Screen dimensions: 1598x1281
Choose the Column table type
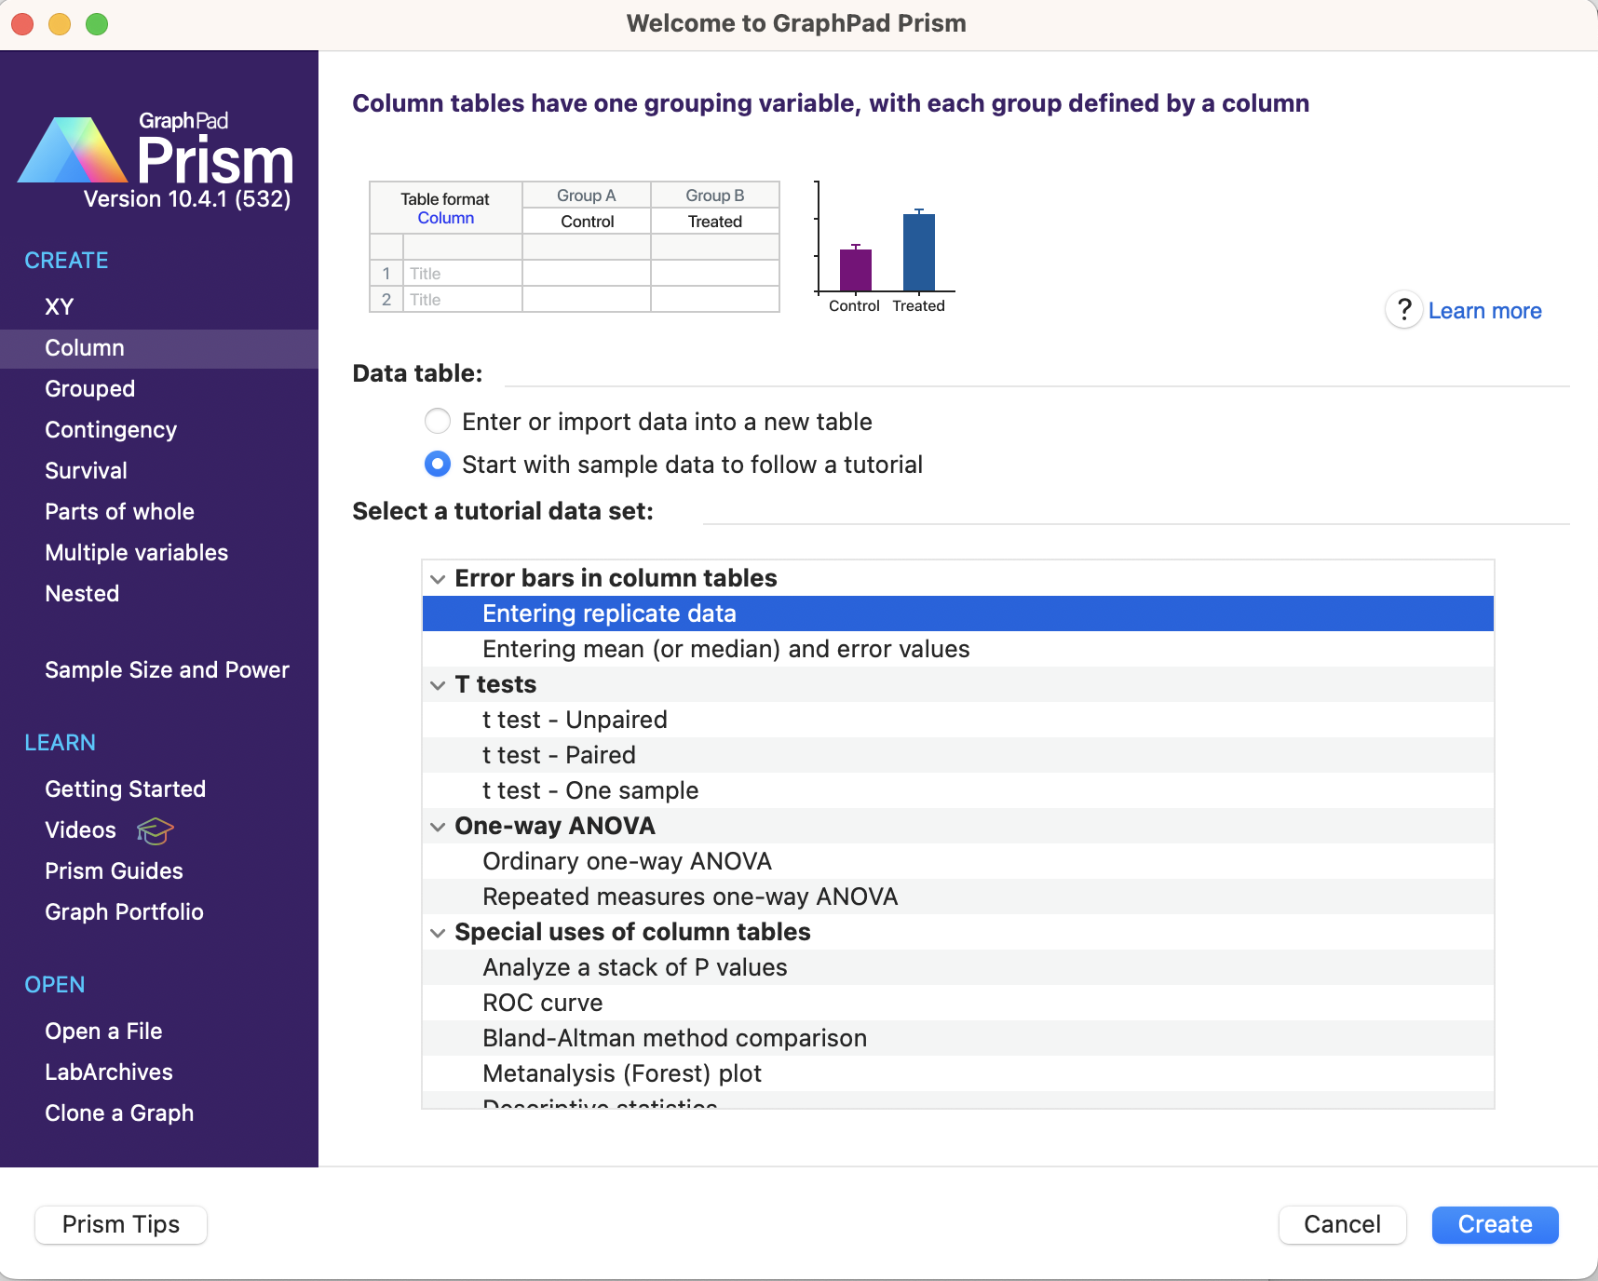click(159, 348)
